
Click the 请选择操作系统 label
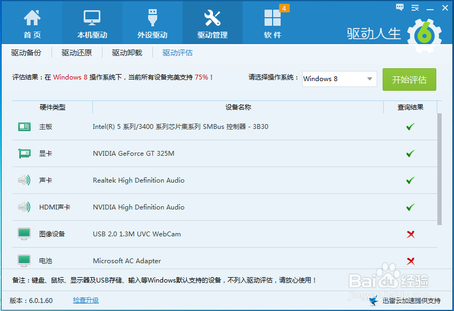click(x=273, y=77)
